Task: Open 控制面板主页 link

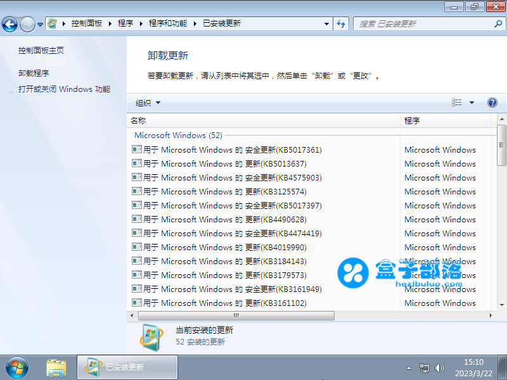Action: pyautogui.click(x=41, y=51)
